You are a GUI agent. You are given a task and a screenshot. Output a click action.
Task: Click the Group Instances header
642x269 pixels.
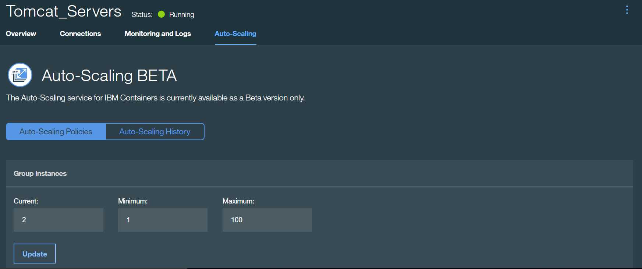[x=40, y=173]
